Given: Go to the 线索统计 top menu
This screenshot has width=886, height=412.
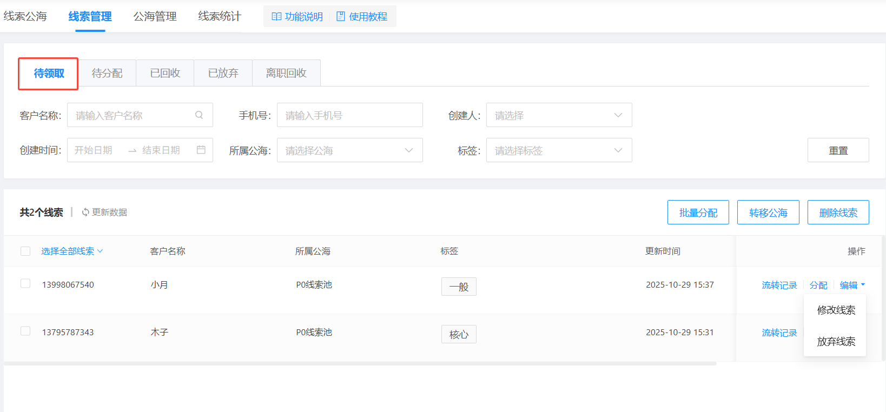Looking at the screenshot, I should 219,17.
